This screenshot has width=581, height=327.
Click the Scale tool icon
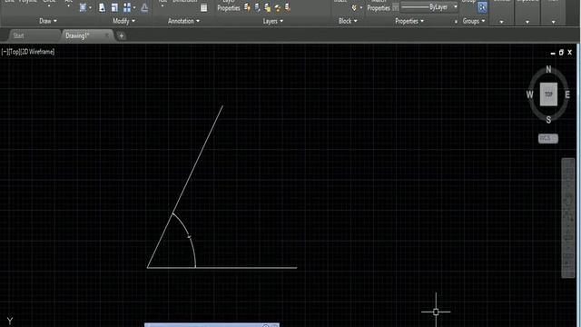tap(114, 7)
